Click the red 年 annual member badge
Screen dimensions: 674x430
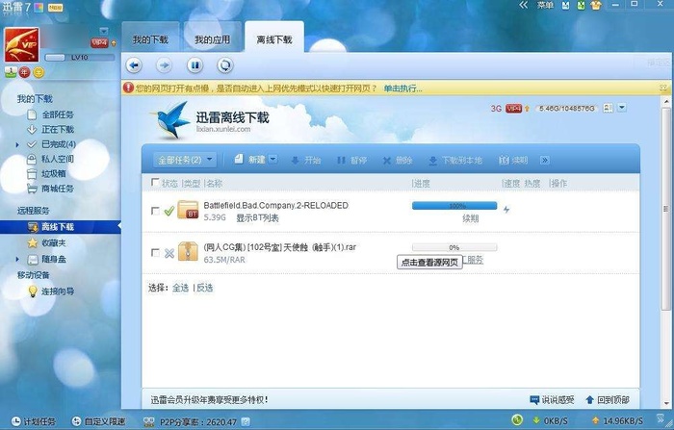(x=24, y=72)
